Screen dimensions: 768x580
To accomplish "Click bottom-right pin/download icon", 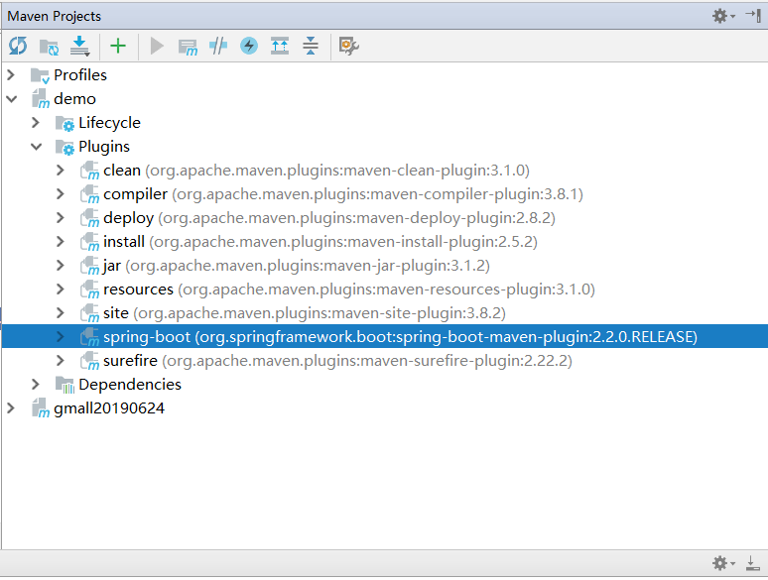I will 753,563.
